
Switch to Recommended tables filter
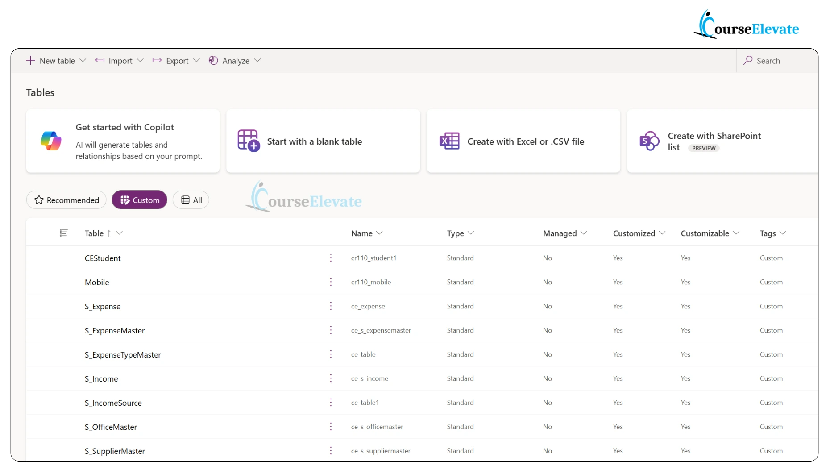click(x=66, y=200)
